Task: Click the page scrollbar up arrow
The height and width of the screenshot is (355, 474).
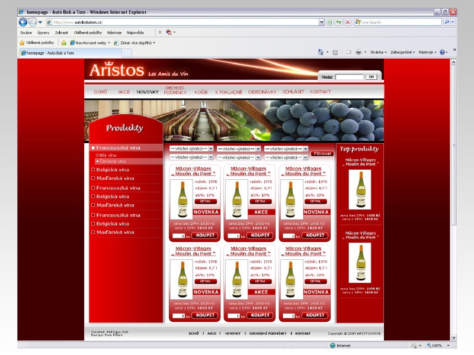Action: [453, 62]
